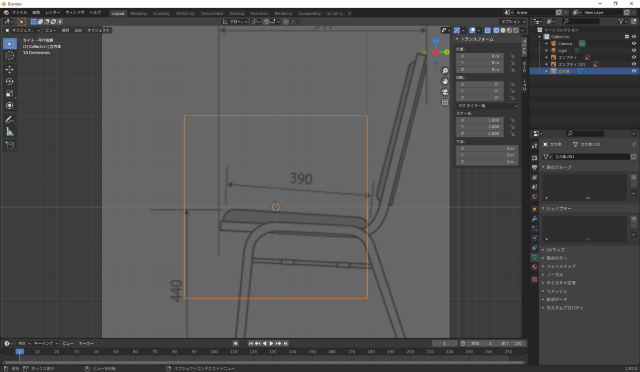Open the Object Constraint properties tab
This screenshot has width=640, height=372.
[x=534, y=247]
